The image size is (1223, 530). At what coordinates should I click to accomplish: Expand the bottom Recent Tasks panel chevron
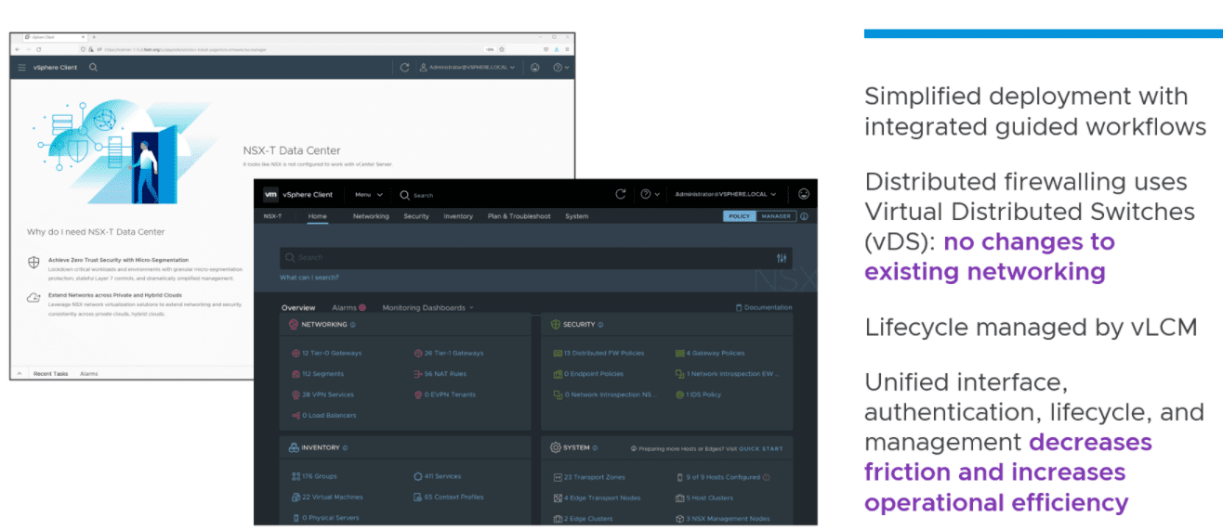coord(20,374)
